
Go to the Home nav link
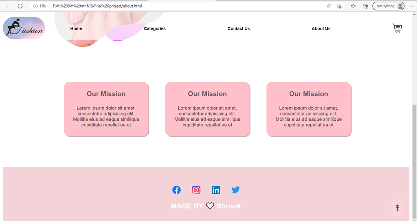(76, 29)
